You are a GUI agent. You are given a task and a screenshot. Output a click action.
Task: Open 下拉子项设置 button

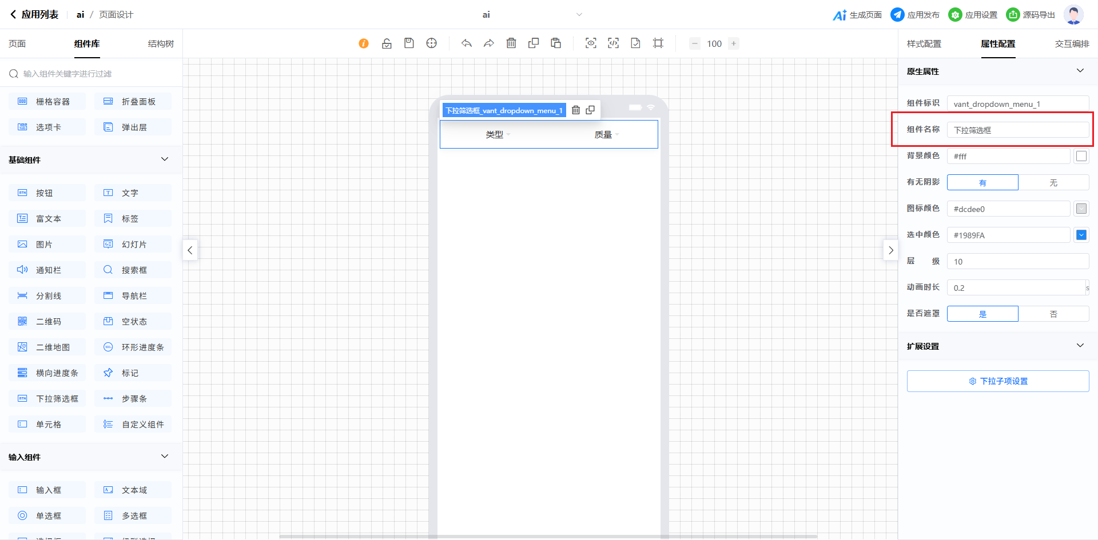998,381
